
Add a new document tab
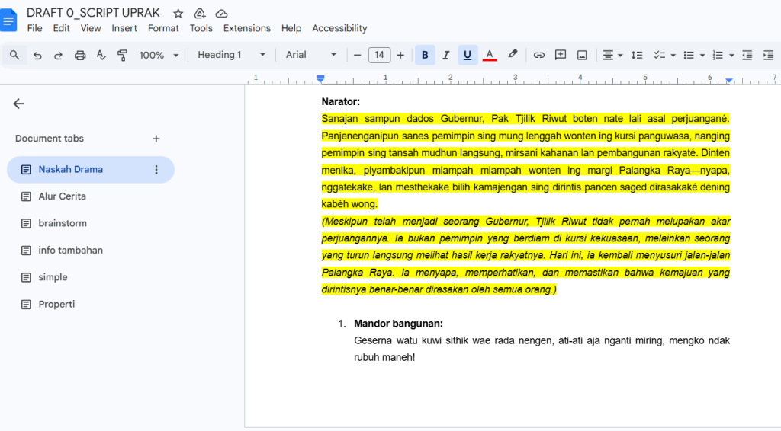click(156, 139)
